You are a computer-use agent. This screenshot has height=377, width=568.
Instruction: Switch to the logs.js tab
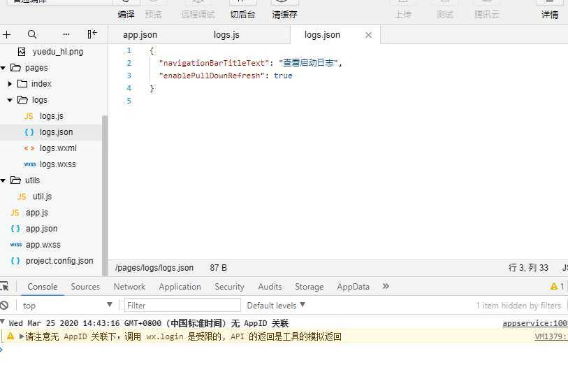[x=226, y=35]
